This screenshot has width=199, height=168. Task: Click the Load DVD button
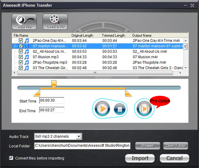coord(55,22)
